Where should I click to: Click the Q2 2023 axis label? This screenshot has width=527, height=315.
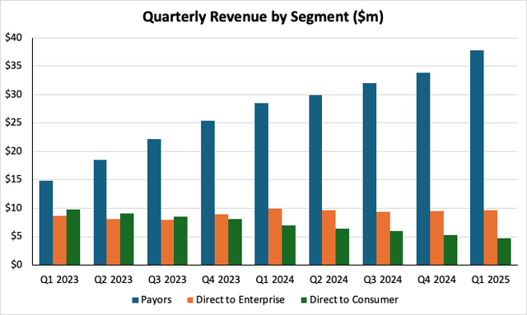pyautogui.click(x=114, y=280)
